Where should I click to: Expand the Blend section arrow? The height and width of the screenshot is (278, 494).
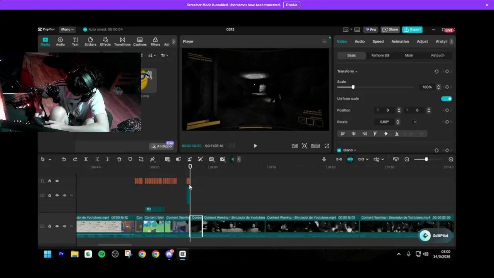pos(355,150)
